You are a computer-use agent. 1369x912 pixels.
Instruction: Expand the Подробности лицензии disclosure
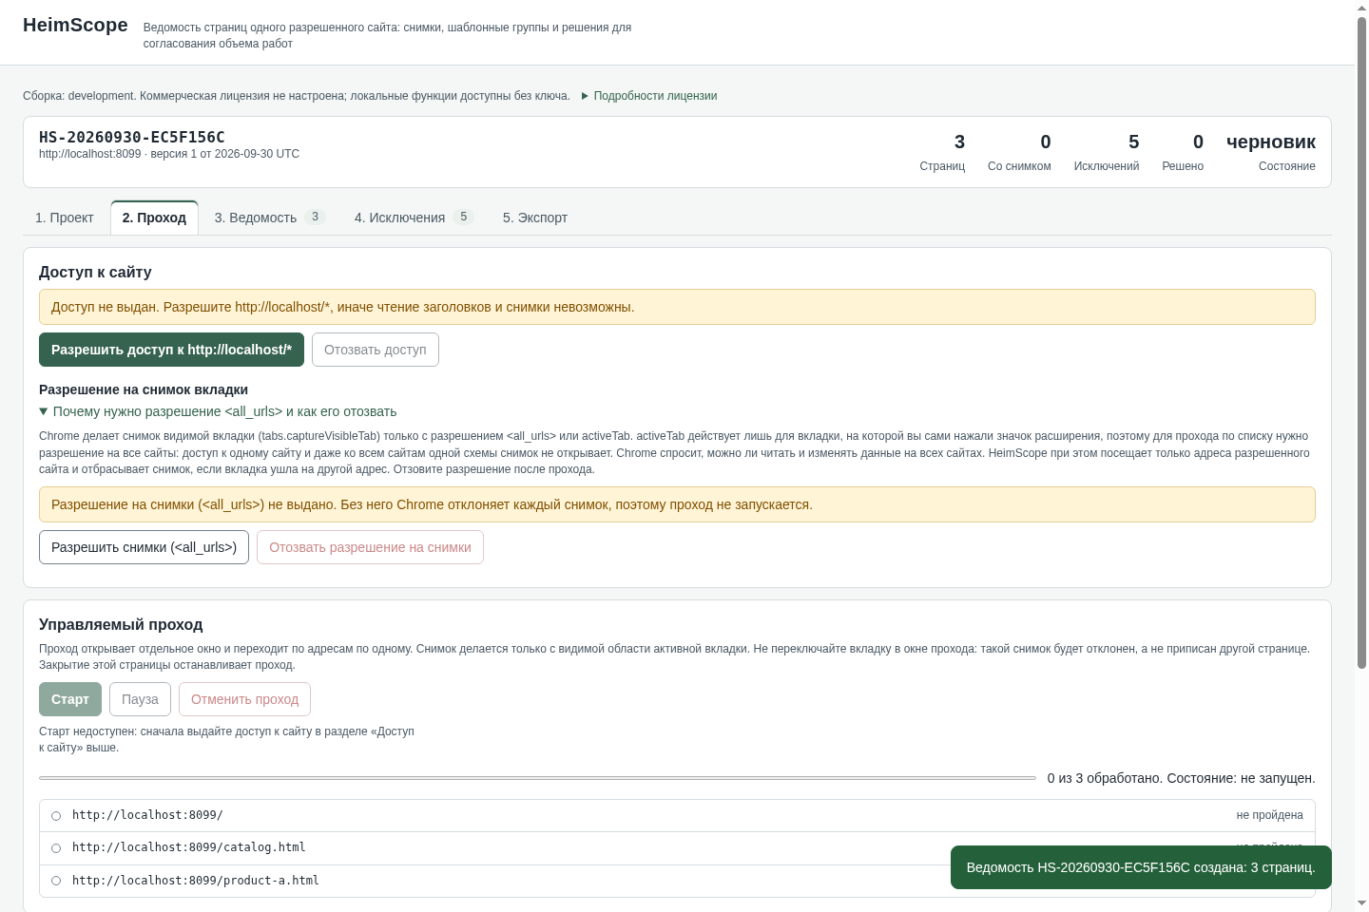pyautogui.click(x=649, y=96)
